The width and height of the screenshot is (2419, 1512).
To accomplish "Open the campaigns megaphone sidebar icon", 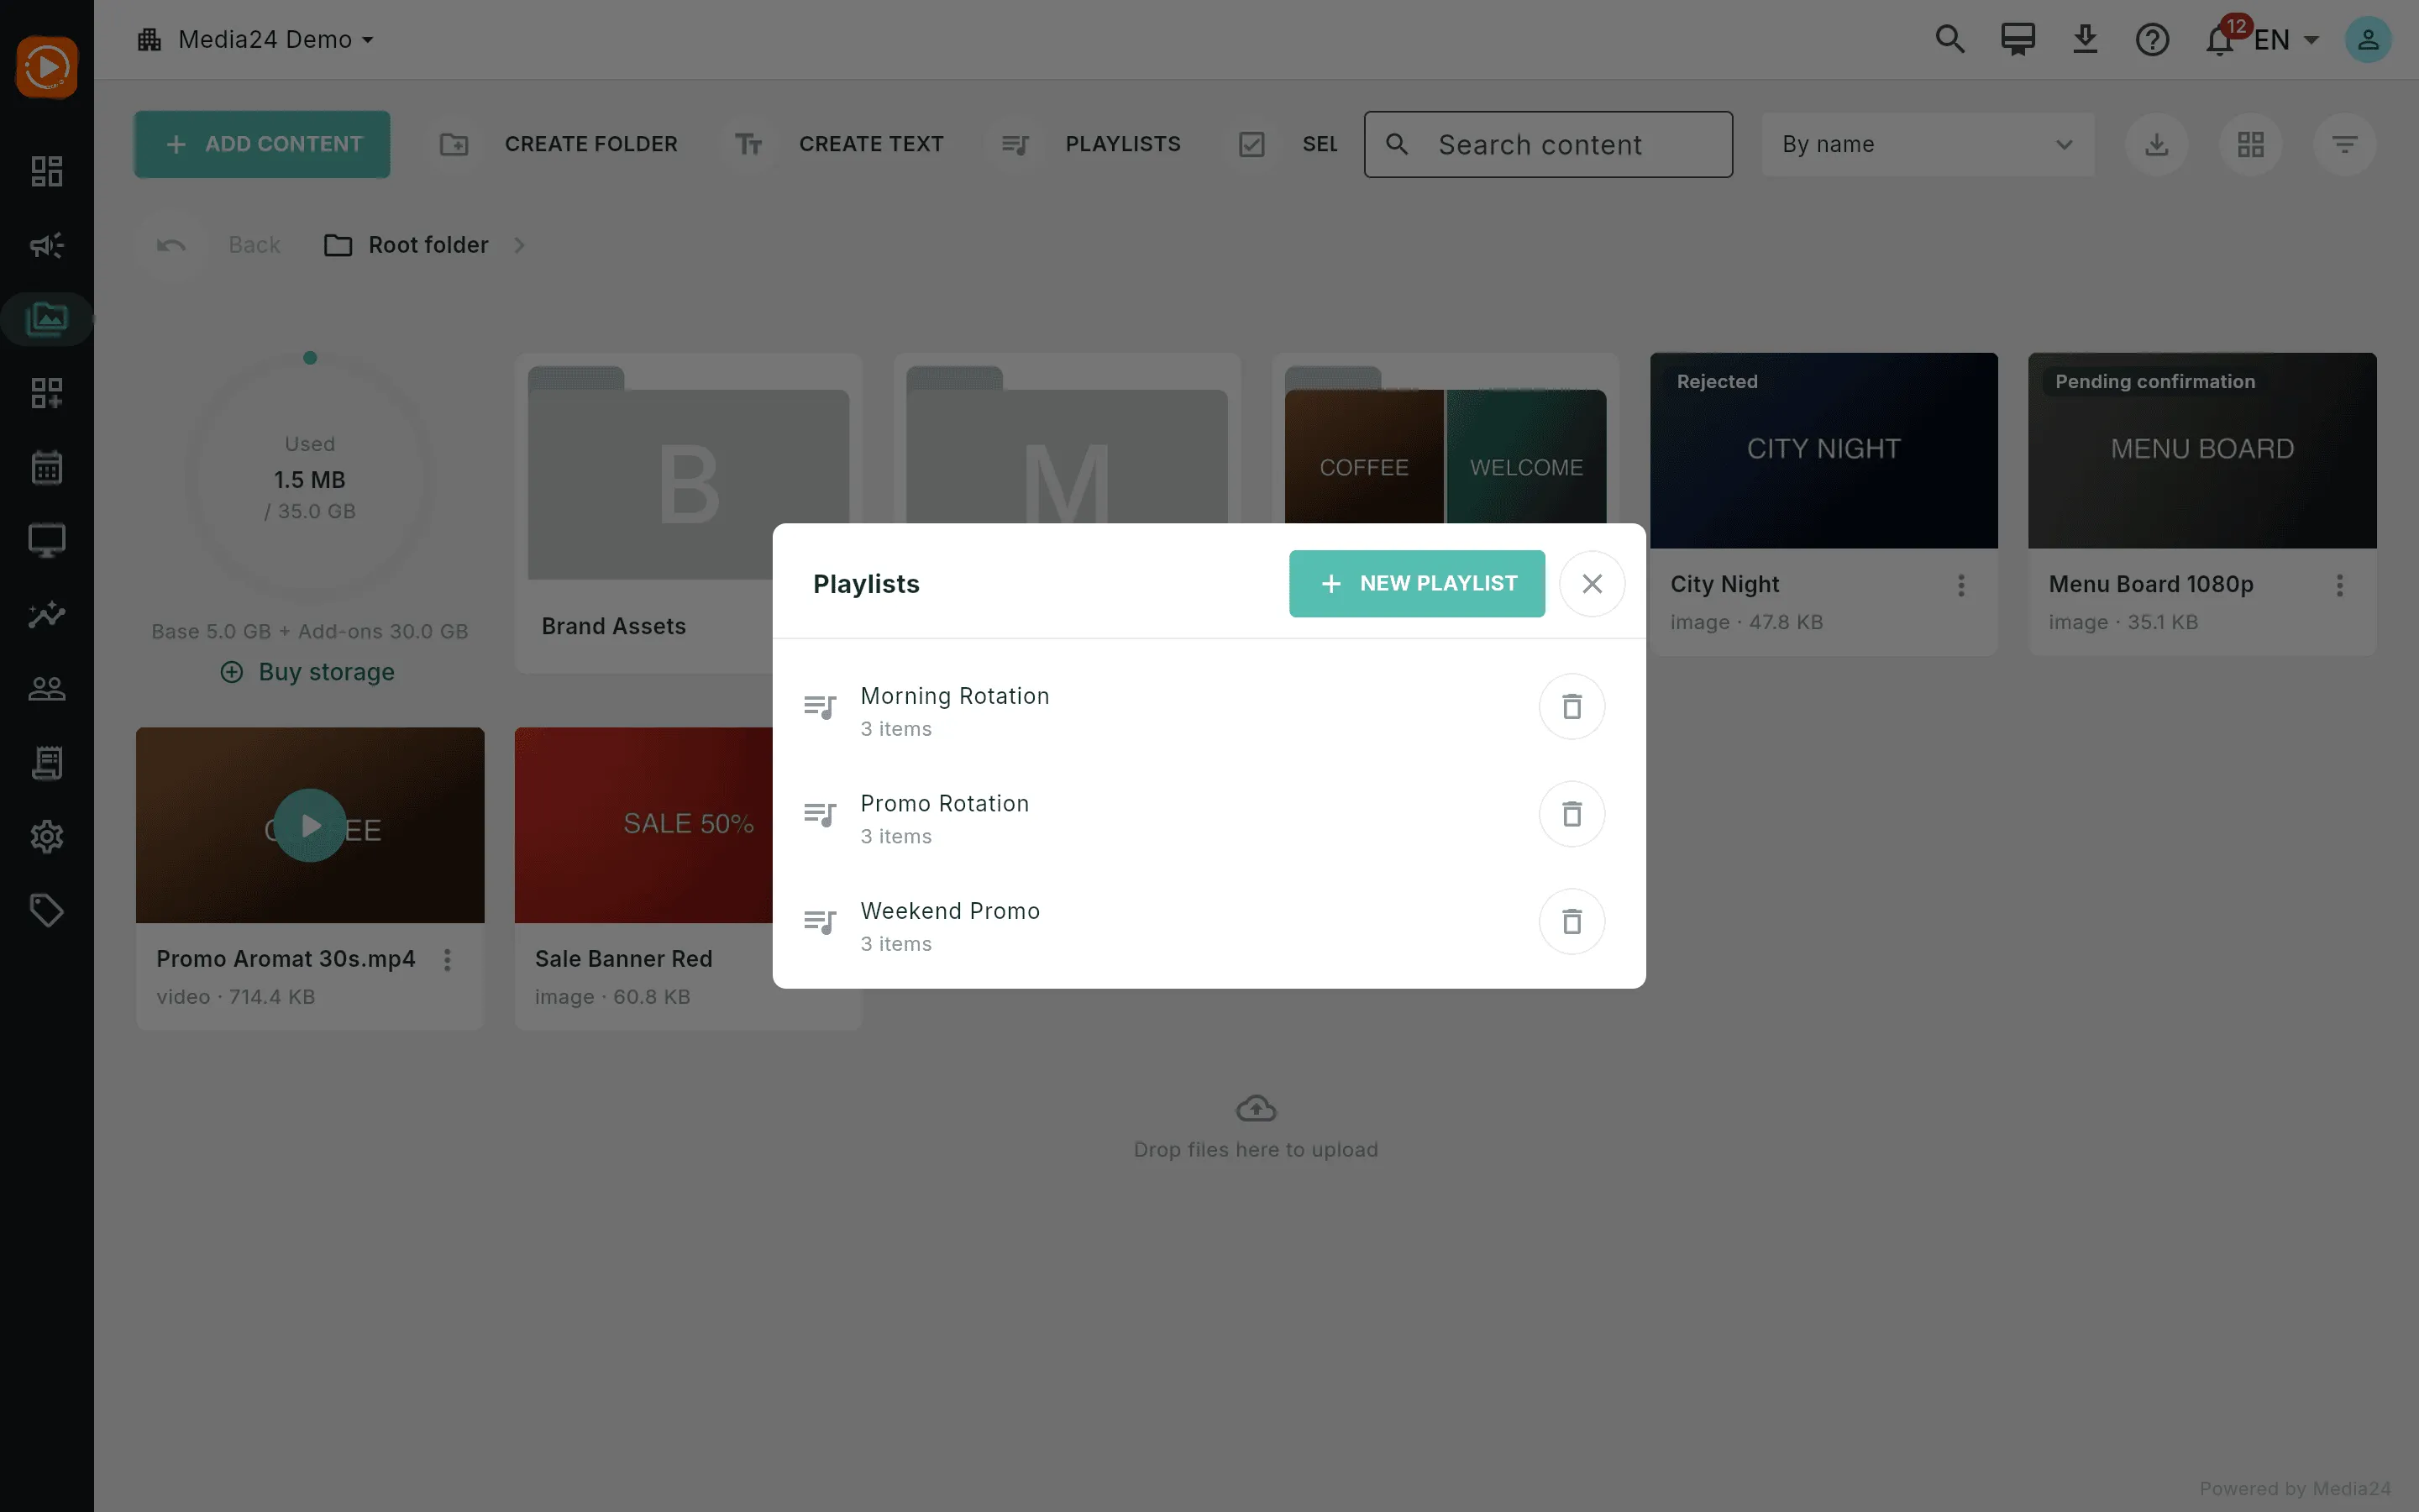I will (x=47, y=245).
